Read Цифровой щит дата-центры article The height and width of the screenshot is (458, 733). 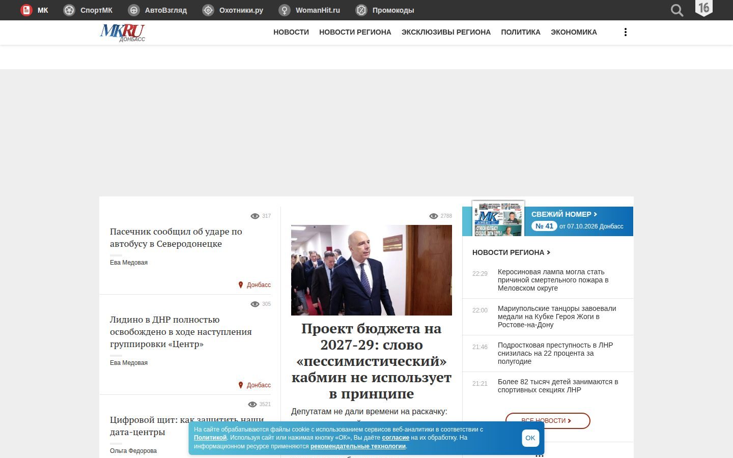click(187, 426)
